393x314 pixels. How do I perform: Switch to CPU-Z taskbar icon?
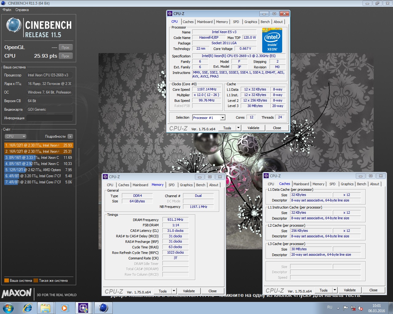(83, 308)
